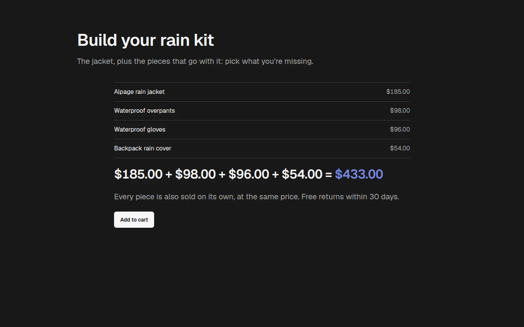Viewport: 524px width, 327px height.
Task: Click the bold $185.00 in the sum equation
Action: [138, 174]
